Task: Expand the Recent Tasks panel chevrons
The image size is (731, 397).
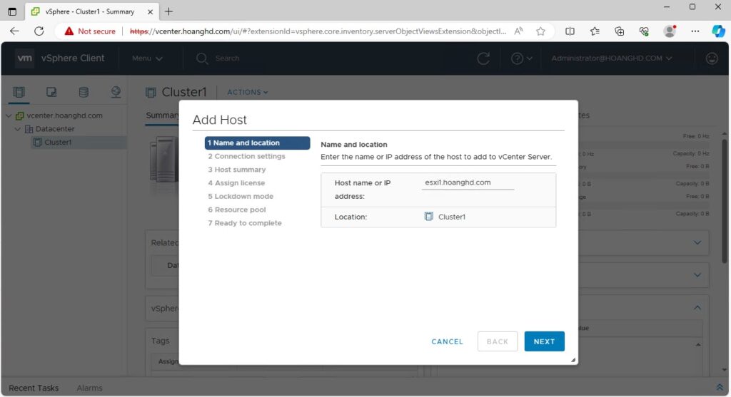Action: coord(720,387)
